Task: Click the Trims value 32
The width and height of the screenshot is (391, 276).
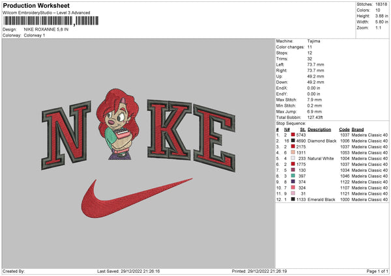Action: point(310,59)
